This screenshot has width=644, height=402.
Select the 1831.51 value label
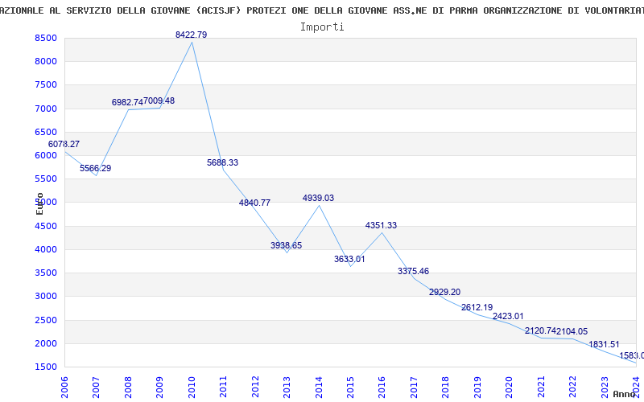(604, 345)
